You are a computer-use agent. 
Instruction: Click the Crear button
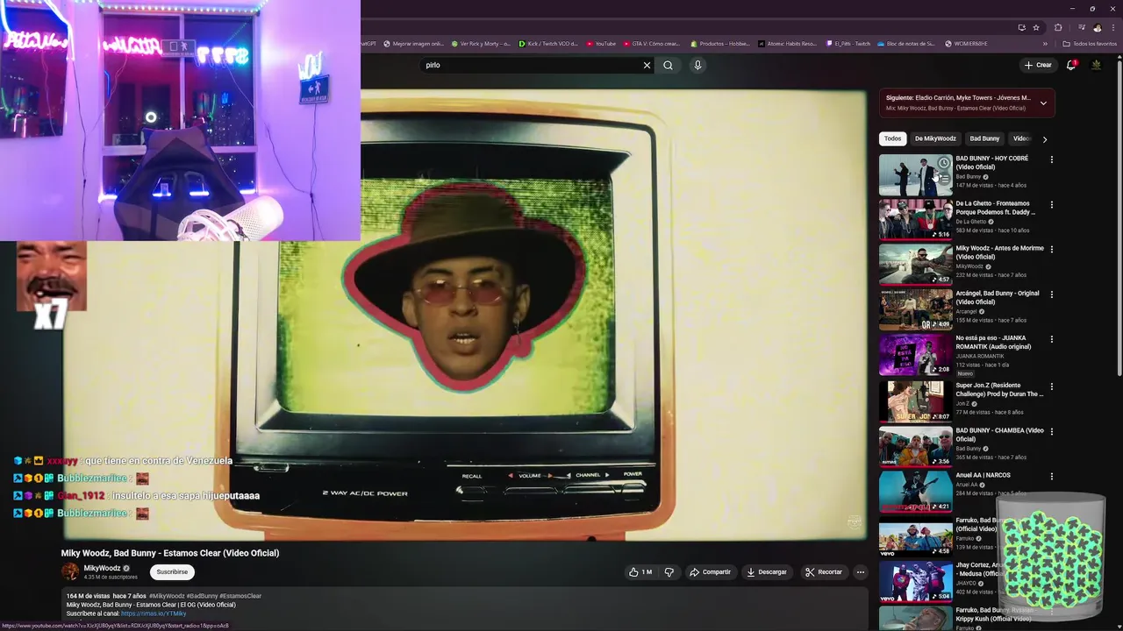[1037, 65]
